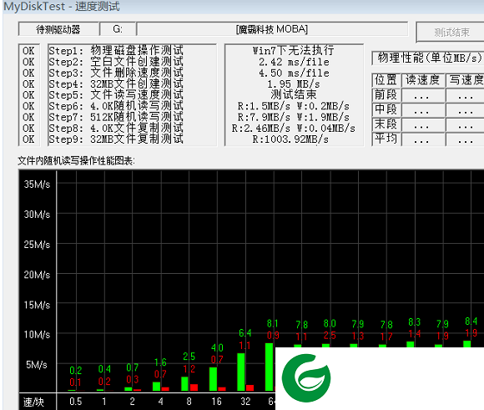Click the 平均 row label

tap(386, 139)
